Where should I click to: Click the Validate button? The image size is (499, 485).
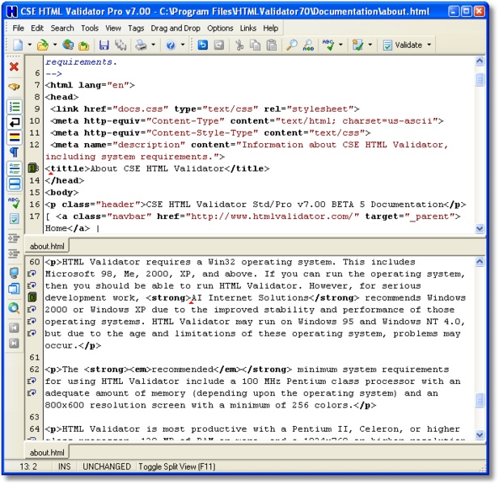tap(403, 45)
